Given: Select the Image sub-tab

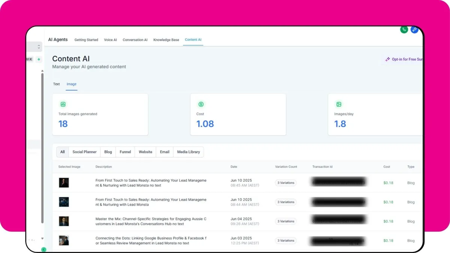Looking at the screenshot, I should 72,84.
